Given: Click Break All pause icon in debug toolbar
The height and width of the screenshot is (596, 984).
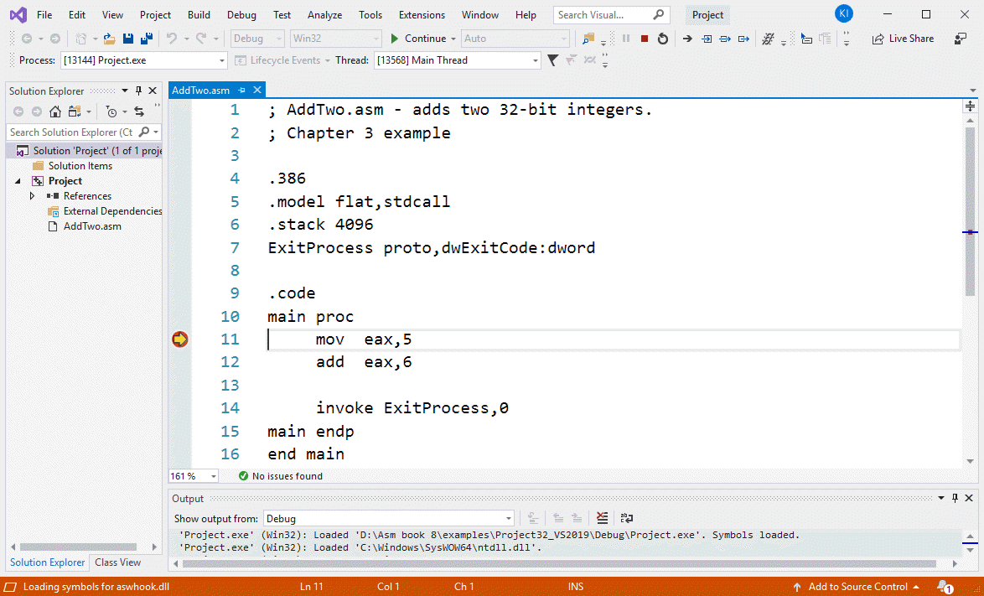Looking at the screenshot, I should (x=624, y=39).
